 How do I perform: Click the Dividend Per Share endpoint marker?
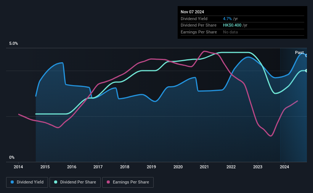(307, 71)
